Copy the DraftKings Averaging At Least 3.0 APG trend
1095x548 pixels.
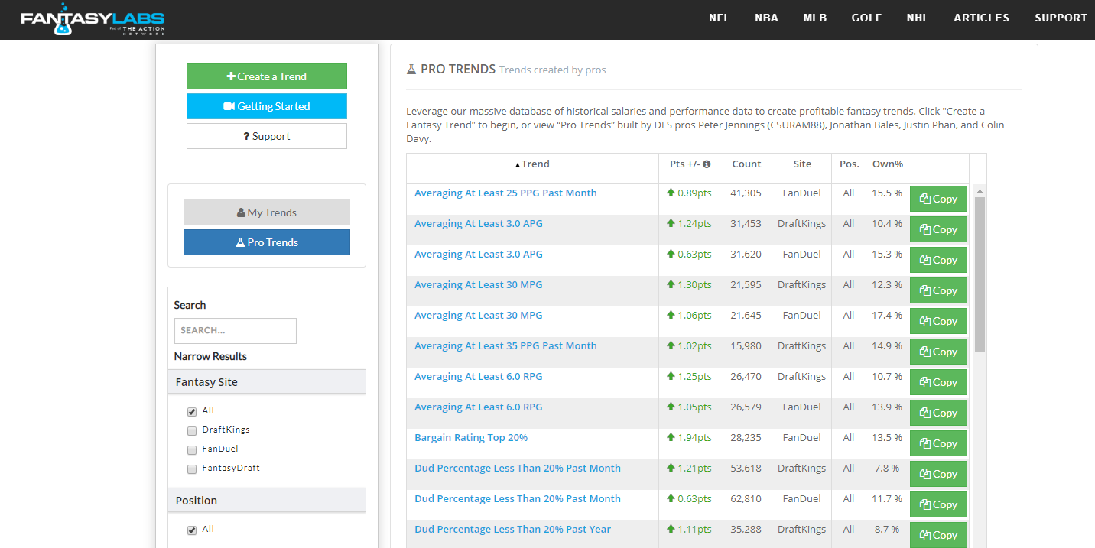pyautogui.click(x=938, y=229)
